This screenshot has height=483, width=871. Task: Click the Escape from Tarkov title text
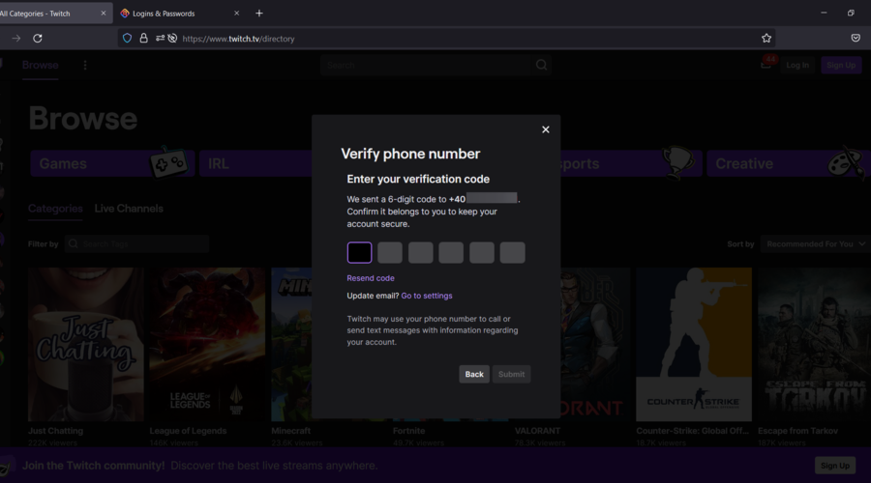click(x=797, y=431)
